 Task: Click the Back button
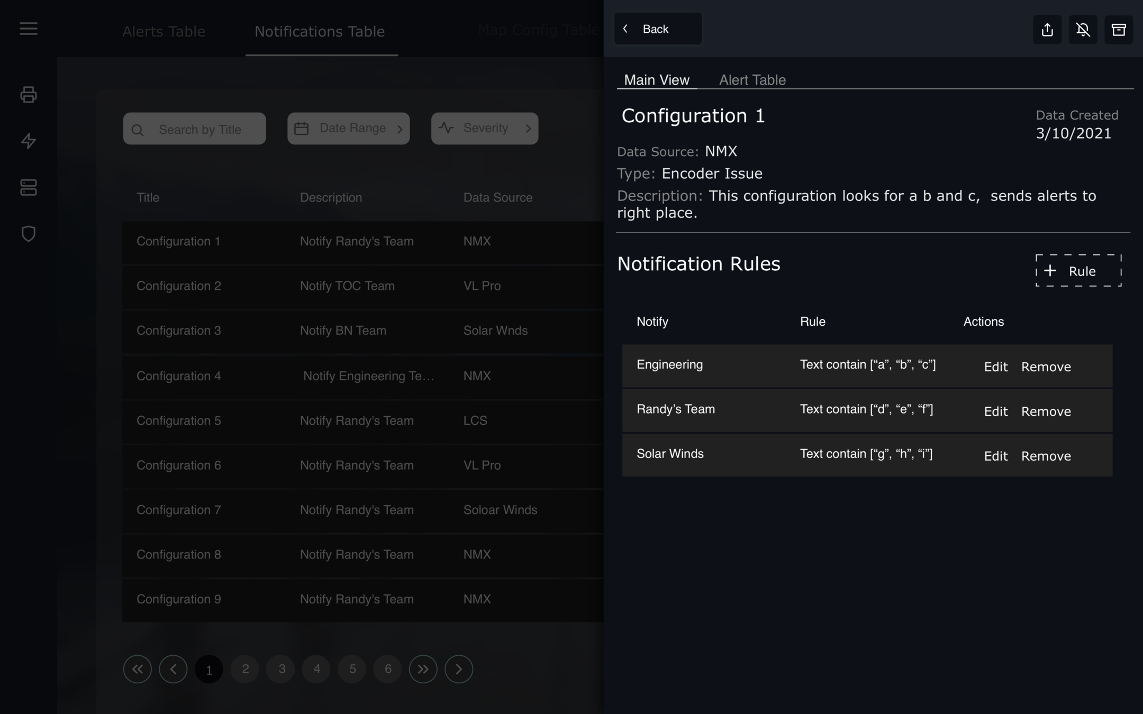[x=658, y=29]
